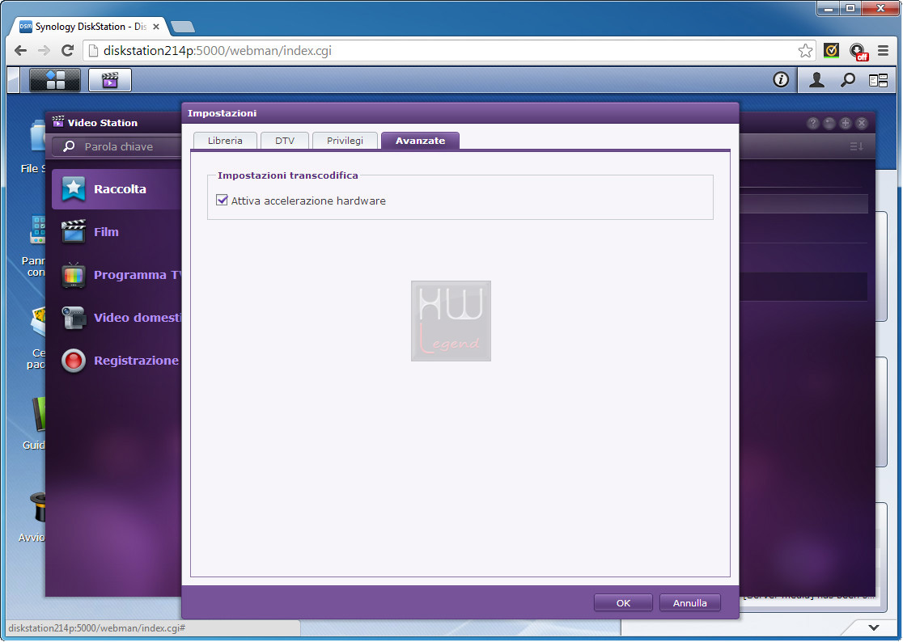This screenshot has width=903, height=642.
Task: Cancel with the Annulla button
Action: (690, 603)
